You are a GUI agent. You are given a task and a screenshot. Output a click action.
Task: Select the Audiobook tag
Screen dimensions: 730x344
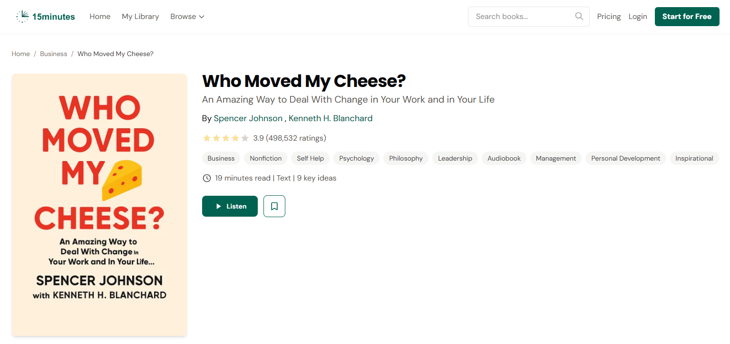pos(504,158)
